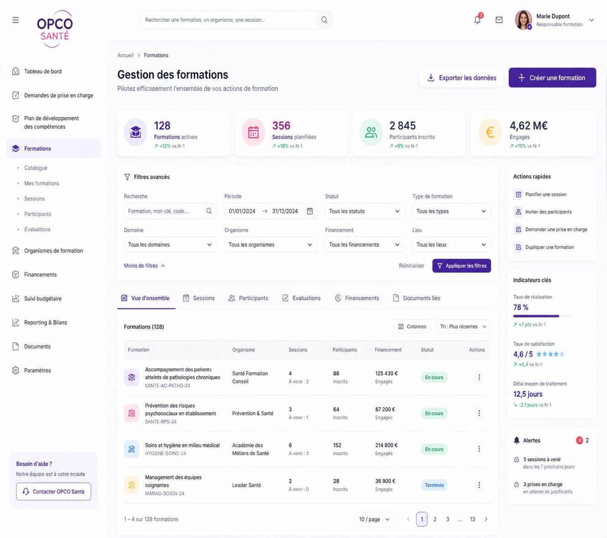Open the 10 / page dropdown
This screenshot has height=538, width=607.
(x=374, y=519)
